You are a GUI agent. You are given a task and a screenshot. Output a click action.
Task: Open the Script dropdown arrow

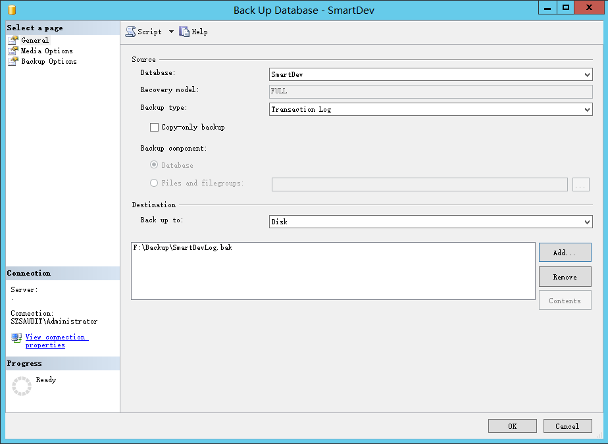pyautogui.click(x=171, y=32)
